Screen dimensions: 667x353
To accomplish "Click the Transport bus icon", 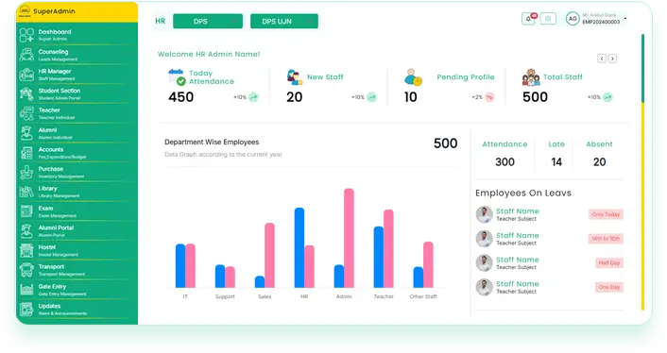I will click(26, 270).
